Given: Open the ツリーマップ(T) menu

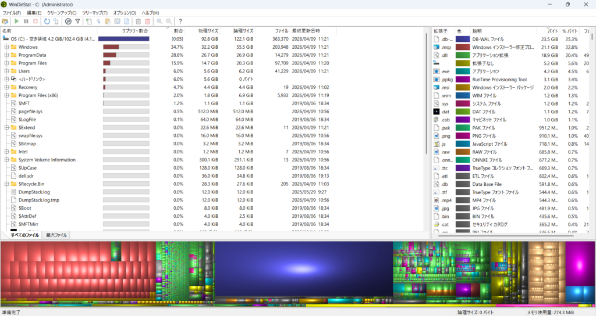Looking at the screenshot, I should pyautogui.click(x=94, y=13).
